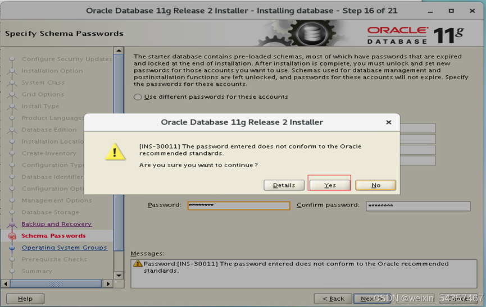486x307 pixels.
Task: Open the Operating System Groups step
Action: click(64, 248)
